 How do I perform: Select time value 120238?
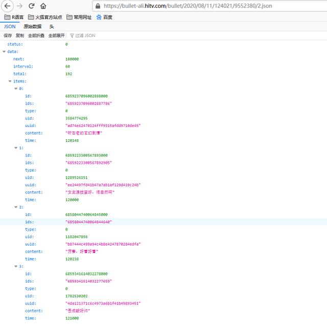[x=72, y=259]
